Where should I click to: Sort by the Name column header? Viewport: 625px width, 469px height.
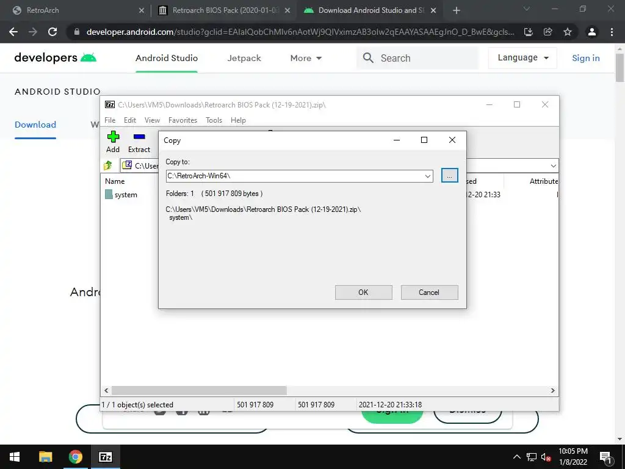point(115,181)
